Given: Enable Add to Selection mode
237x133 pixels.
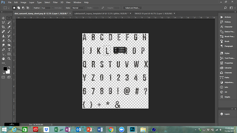Looking at the screenshot, I should tap(19, 8).
